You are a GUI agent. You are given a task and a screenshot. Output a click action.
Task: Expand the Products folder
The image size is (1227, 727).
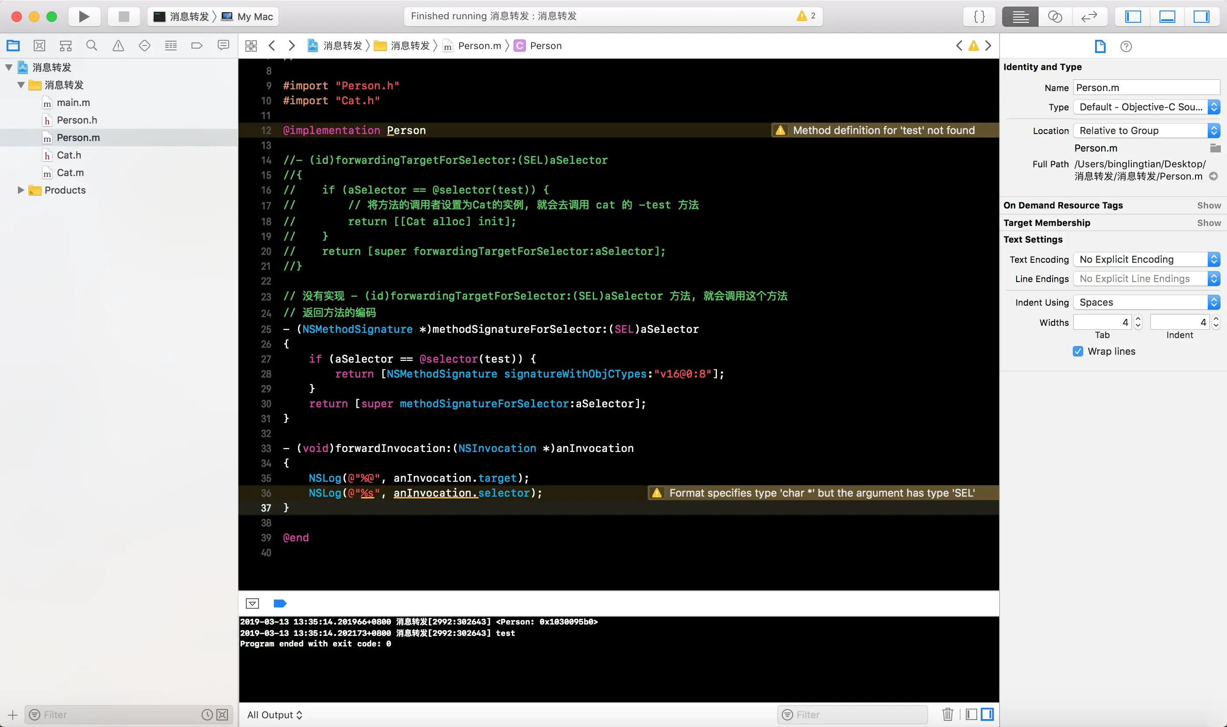point(21,190)
